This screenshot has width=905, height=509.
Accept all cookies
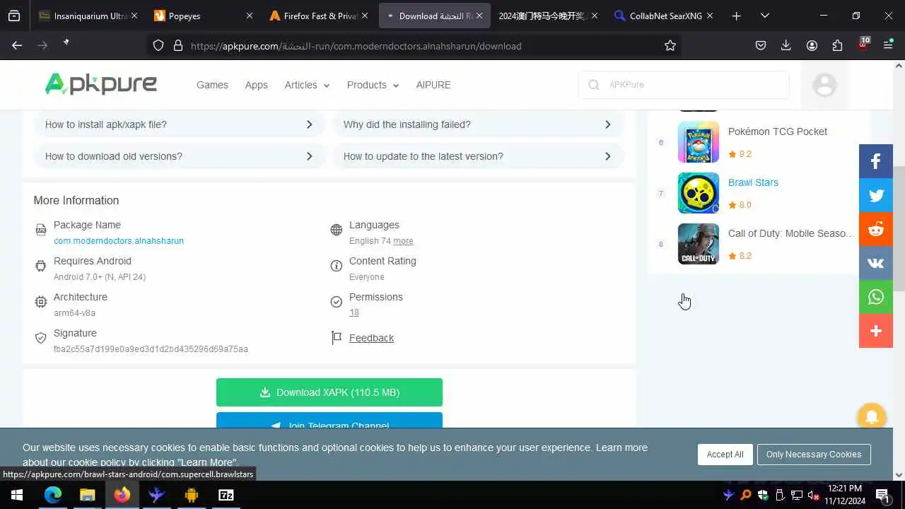click(725, 455)
